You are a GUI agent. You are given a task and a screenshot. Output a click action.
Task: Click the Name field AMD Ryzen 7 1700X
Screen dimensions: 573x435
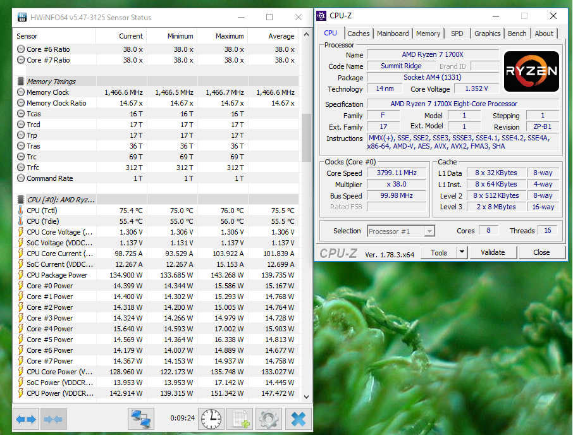(x=433, y=54)
